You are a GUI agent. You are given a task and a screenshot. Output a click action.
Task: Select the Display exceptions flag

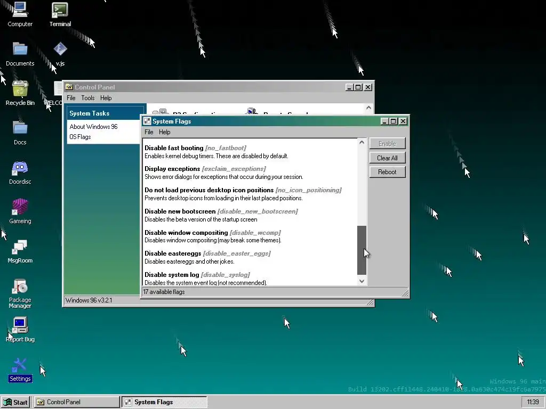250,173
